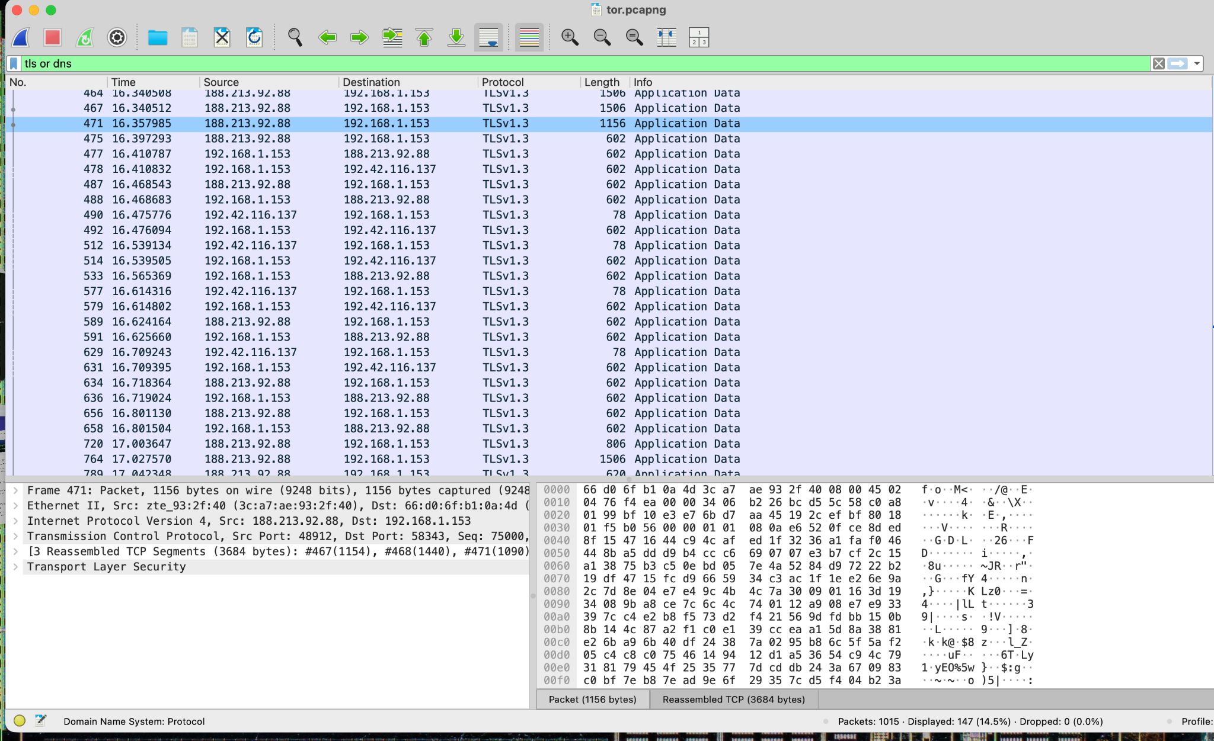The height and width of the screenshot is (741, 1214).
Task: Select packet 764 at time 17.027570
Action: click(x=609, y=459)
